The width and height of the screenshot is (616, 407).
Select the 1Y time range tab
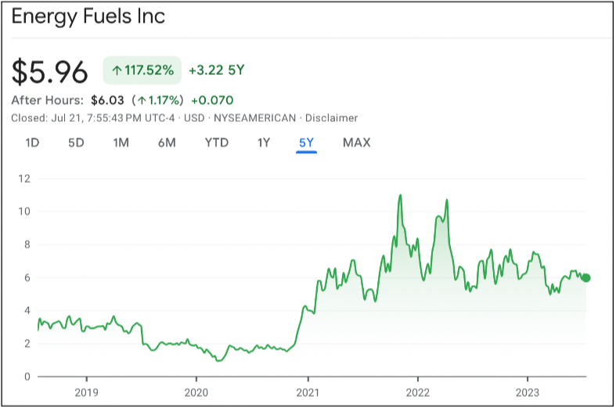(x=264, y=143)
